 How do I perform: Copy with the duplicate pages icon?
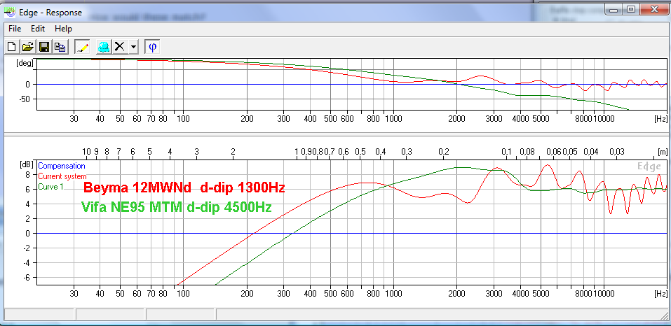(x=60, y=46)
